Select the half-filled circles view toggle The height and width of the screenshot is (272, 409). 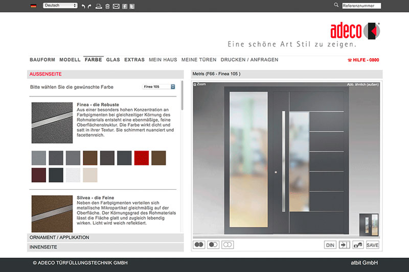tap(213, 245)
